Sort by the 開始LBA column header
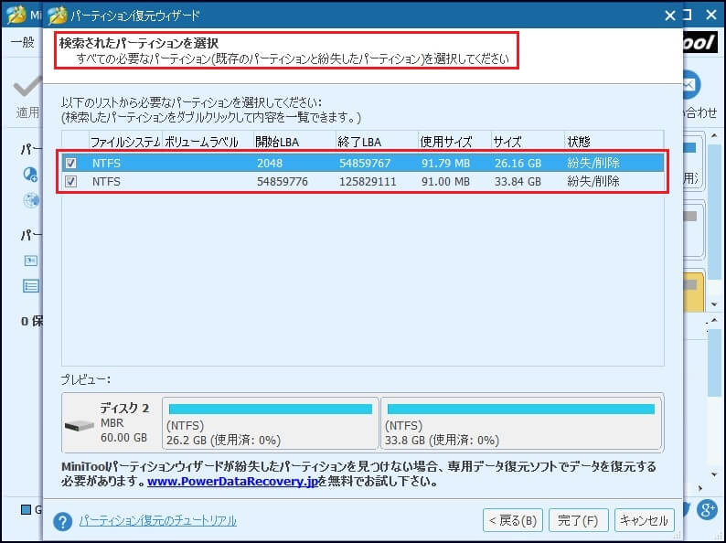 [294, 142]
